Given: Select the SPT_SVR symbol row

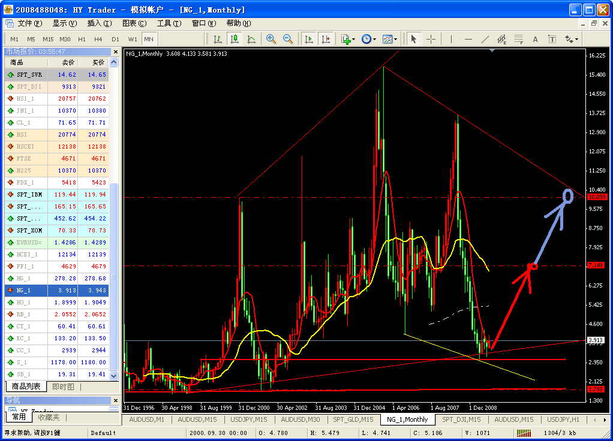Looking at the screenshot, I should point(57,75).
